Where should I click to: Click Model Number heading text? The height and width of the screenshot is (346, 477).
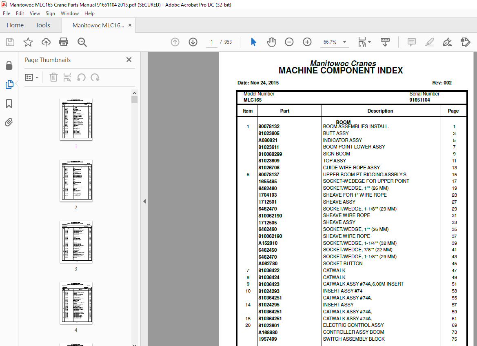[x=259, y=94]
